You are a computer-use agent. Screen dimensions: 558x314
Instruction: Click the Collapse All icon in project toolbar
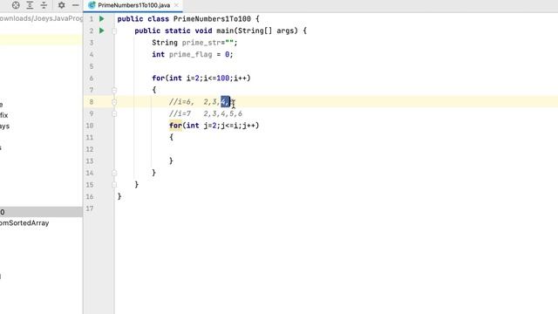coord(44,5)
